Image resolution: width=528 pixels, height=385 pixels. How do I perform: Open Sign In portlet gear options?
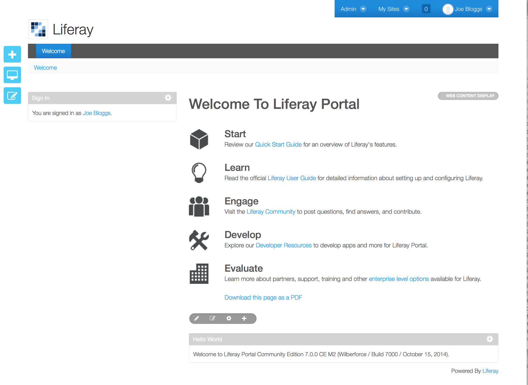click(x=168, y=98)
